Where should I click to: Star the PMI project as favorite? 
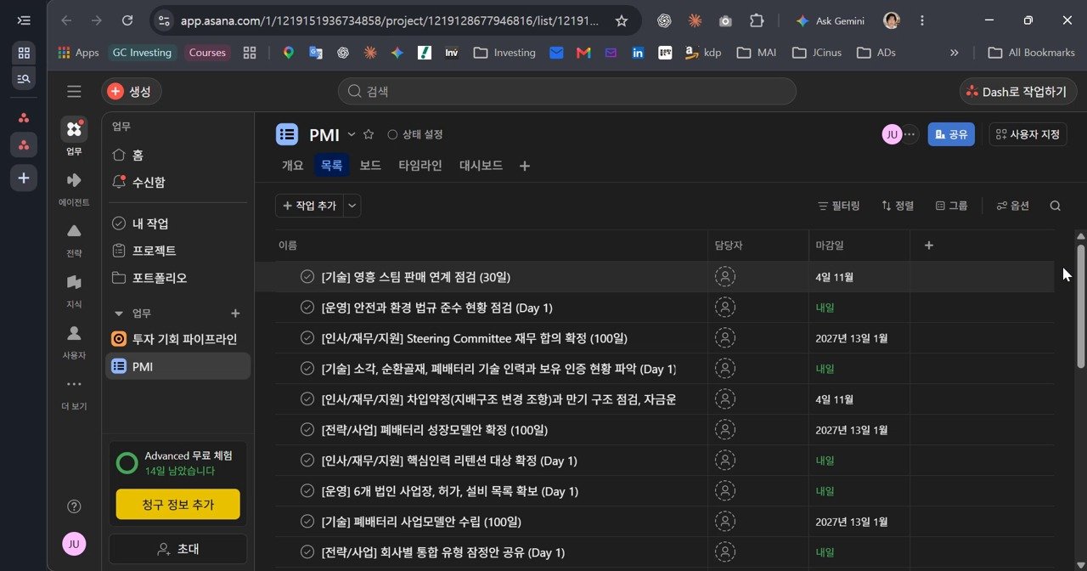(x=369, y=134)
